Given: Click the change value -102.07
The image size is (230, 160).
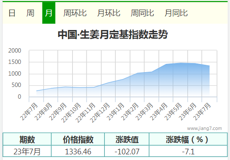Looking at the screenshot, I should (x=127, y=151).
